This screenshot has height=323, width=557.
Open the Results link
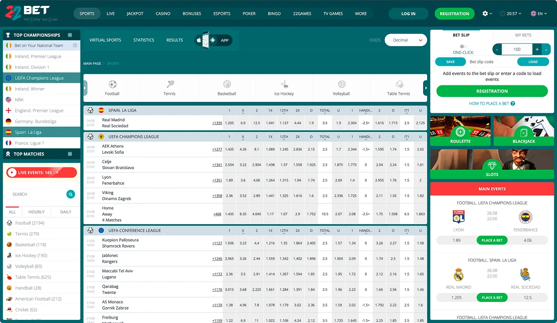pos(175,40)
